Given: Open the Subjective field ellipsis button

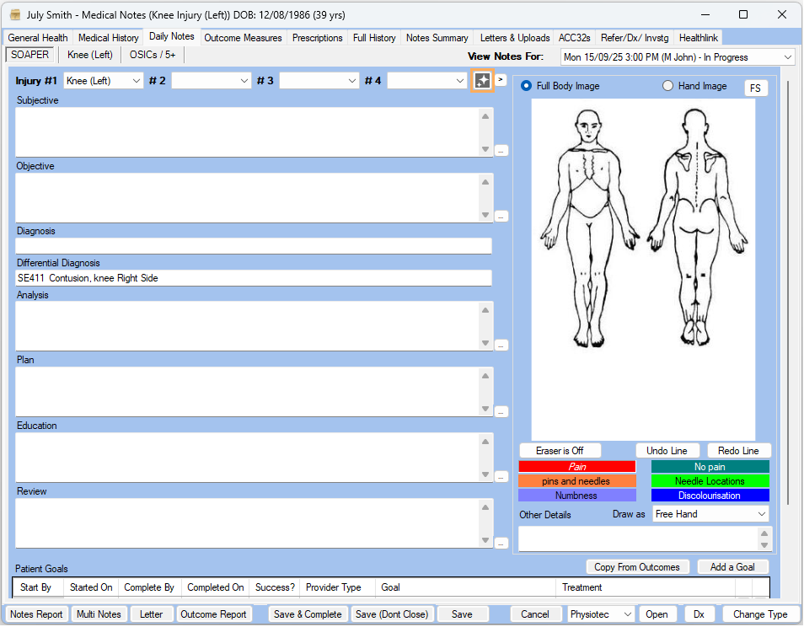Looking at the screenshot, I should click(501, 150).
